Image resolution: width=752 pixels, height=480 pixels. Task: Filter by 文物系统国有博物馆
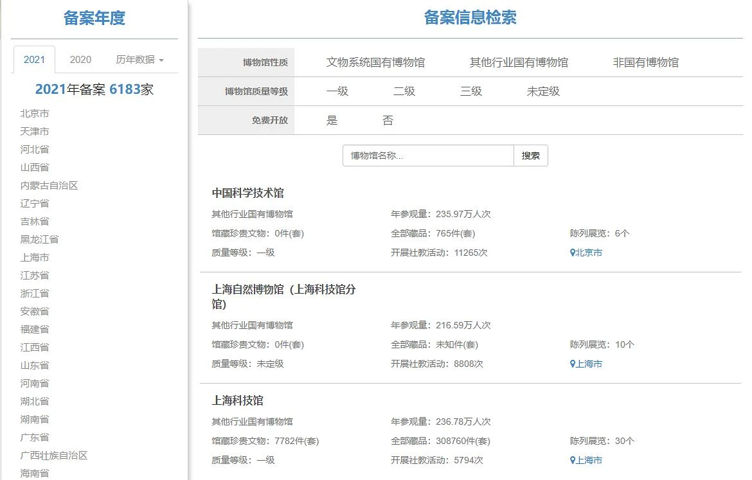point(375,62)
